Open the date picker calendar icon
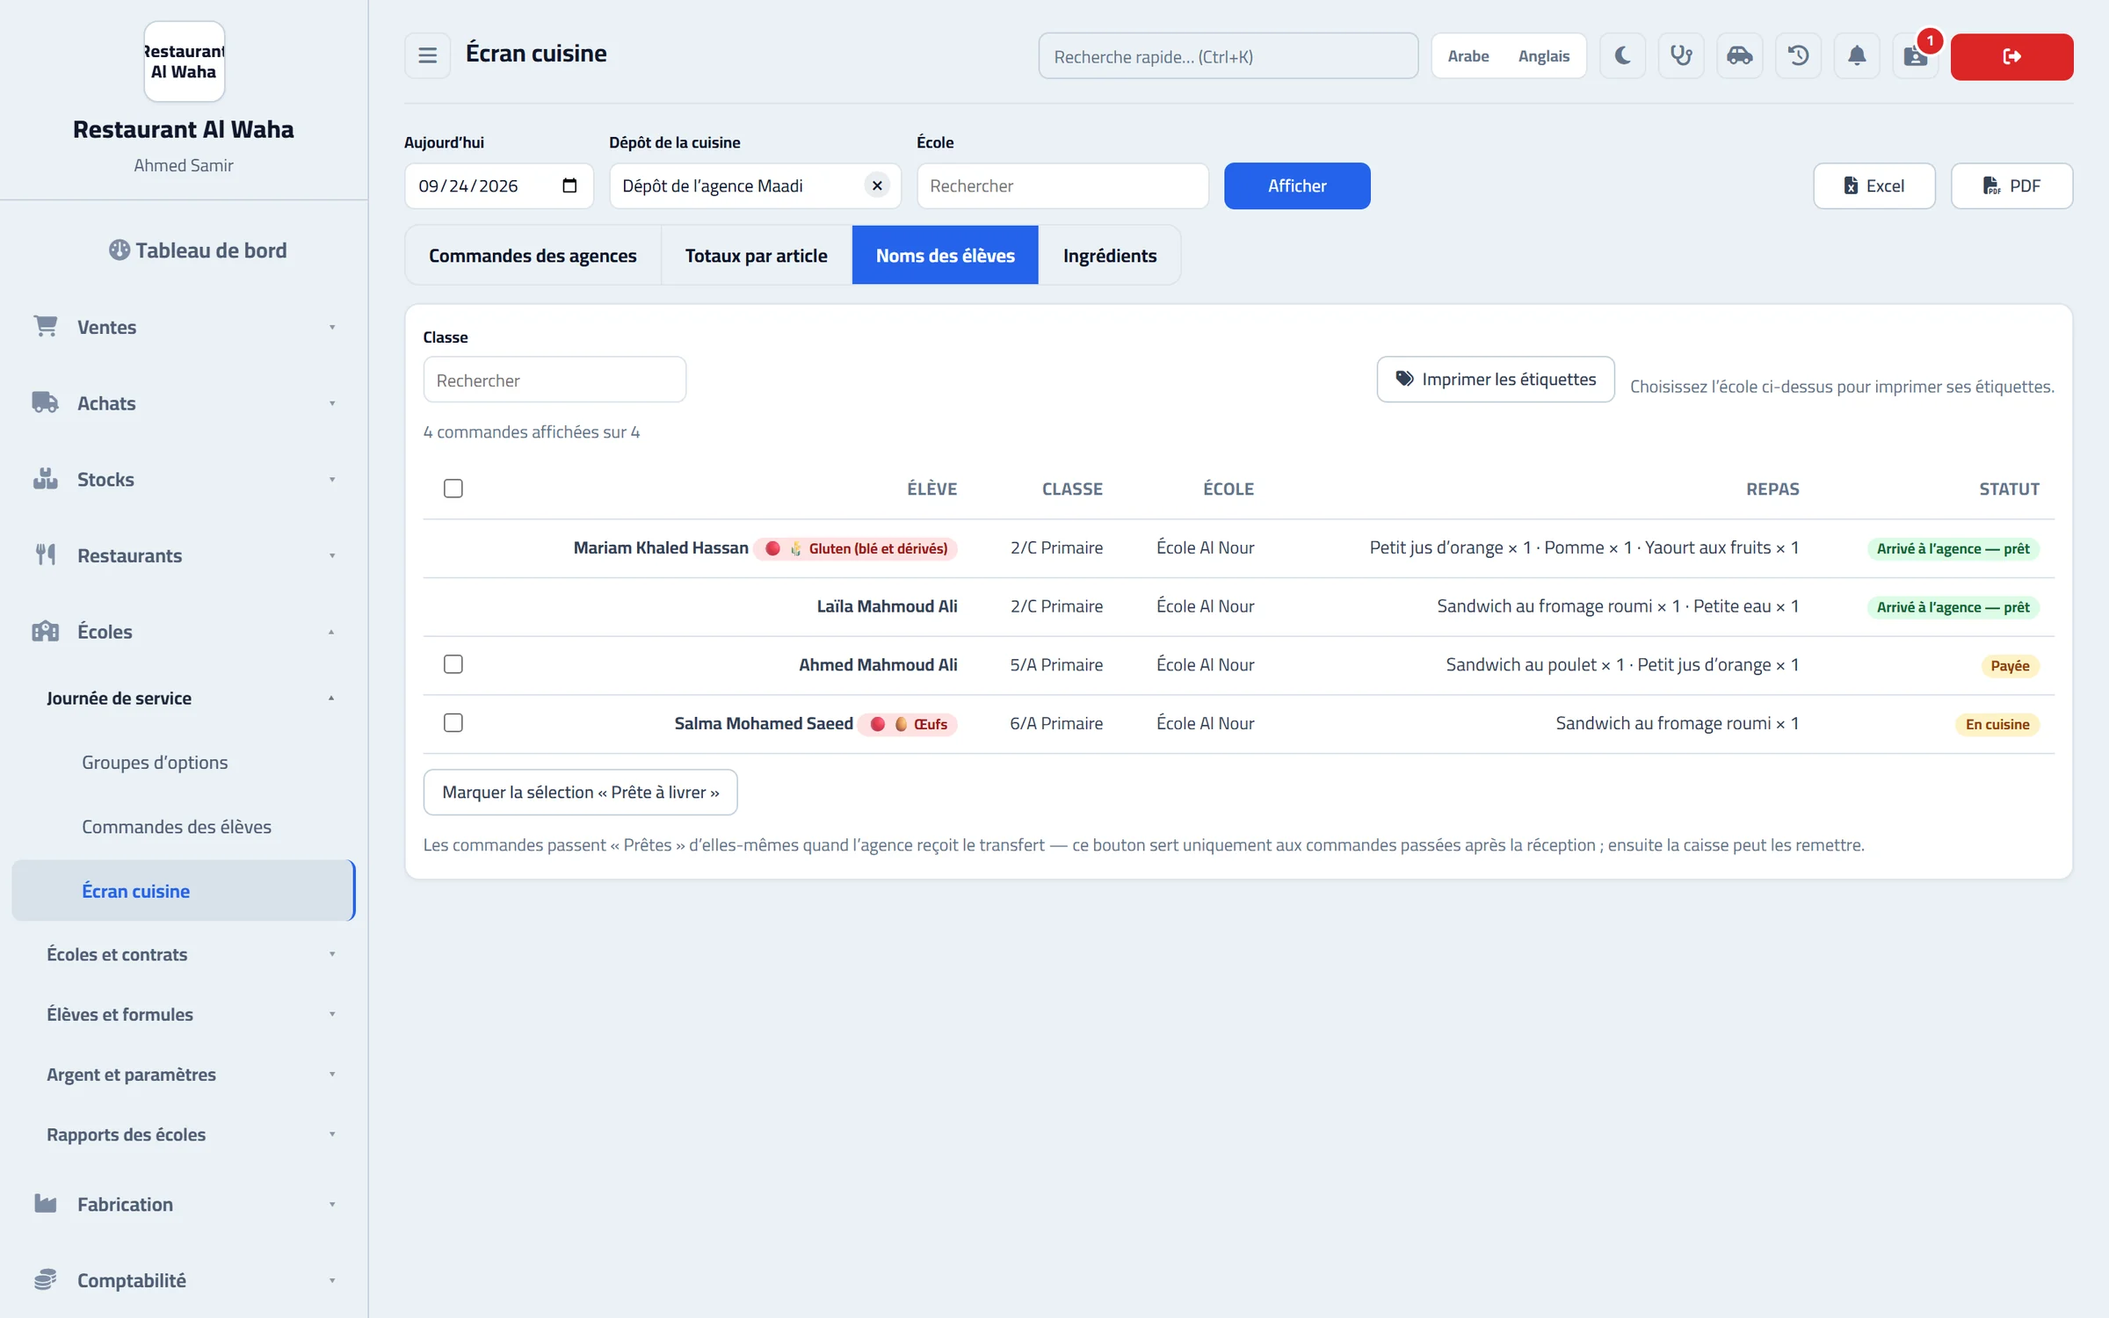This screenshot has height=1318, width=2109. pos(569,185)
